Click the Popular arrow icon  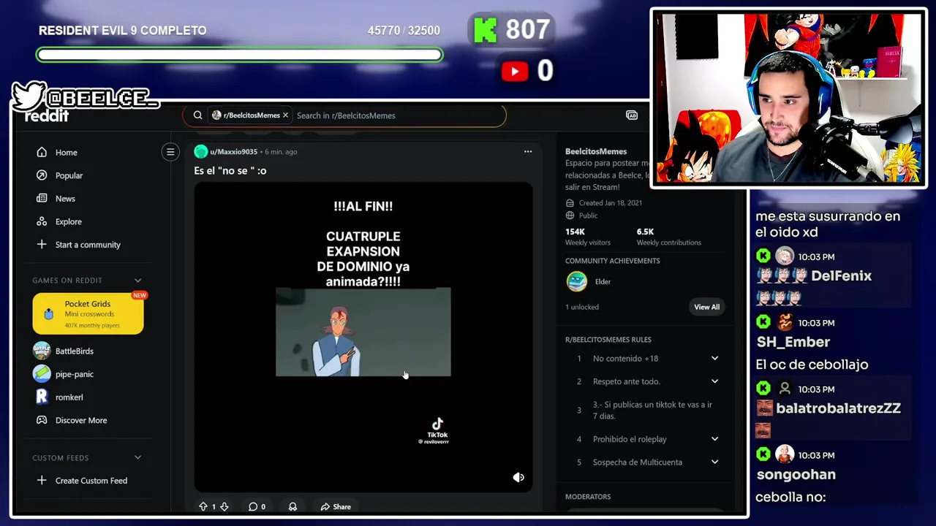point(42,175)
